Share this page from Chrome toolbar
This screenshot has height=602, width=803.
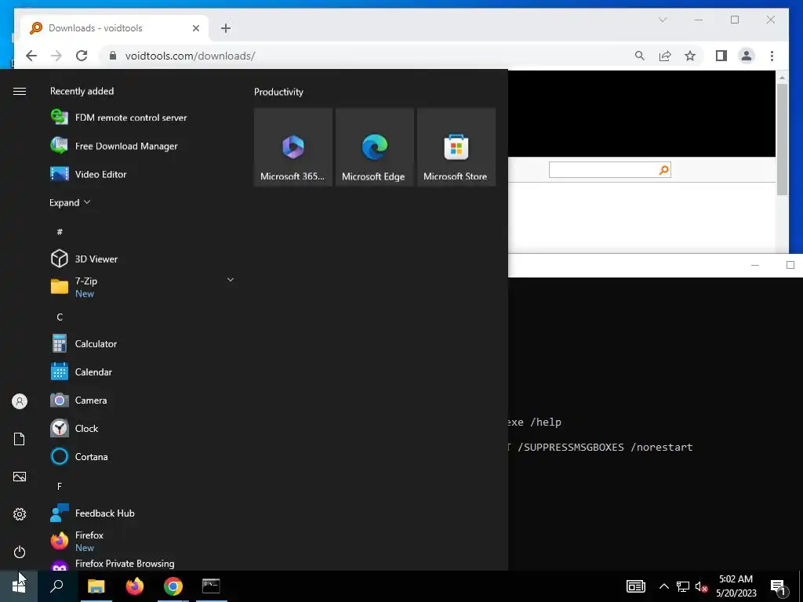point(665,56)
